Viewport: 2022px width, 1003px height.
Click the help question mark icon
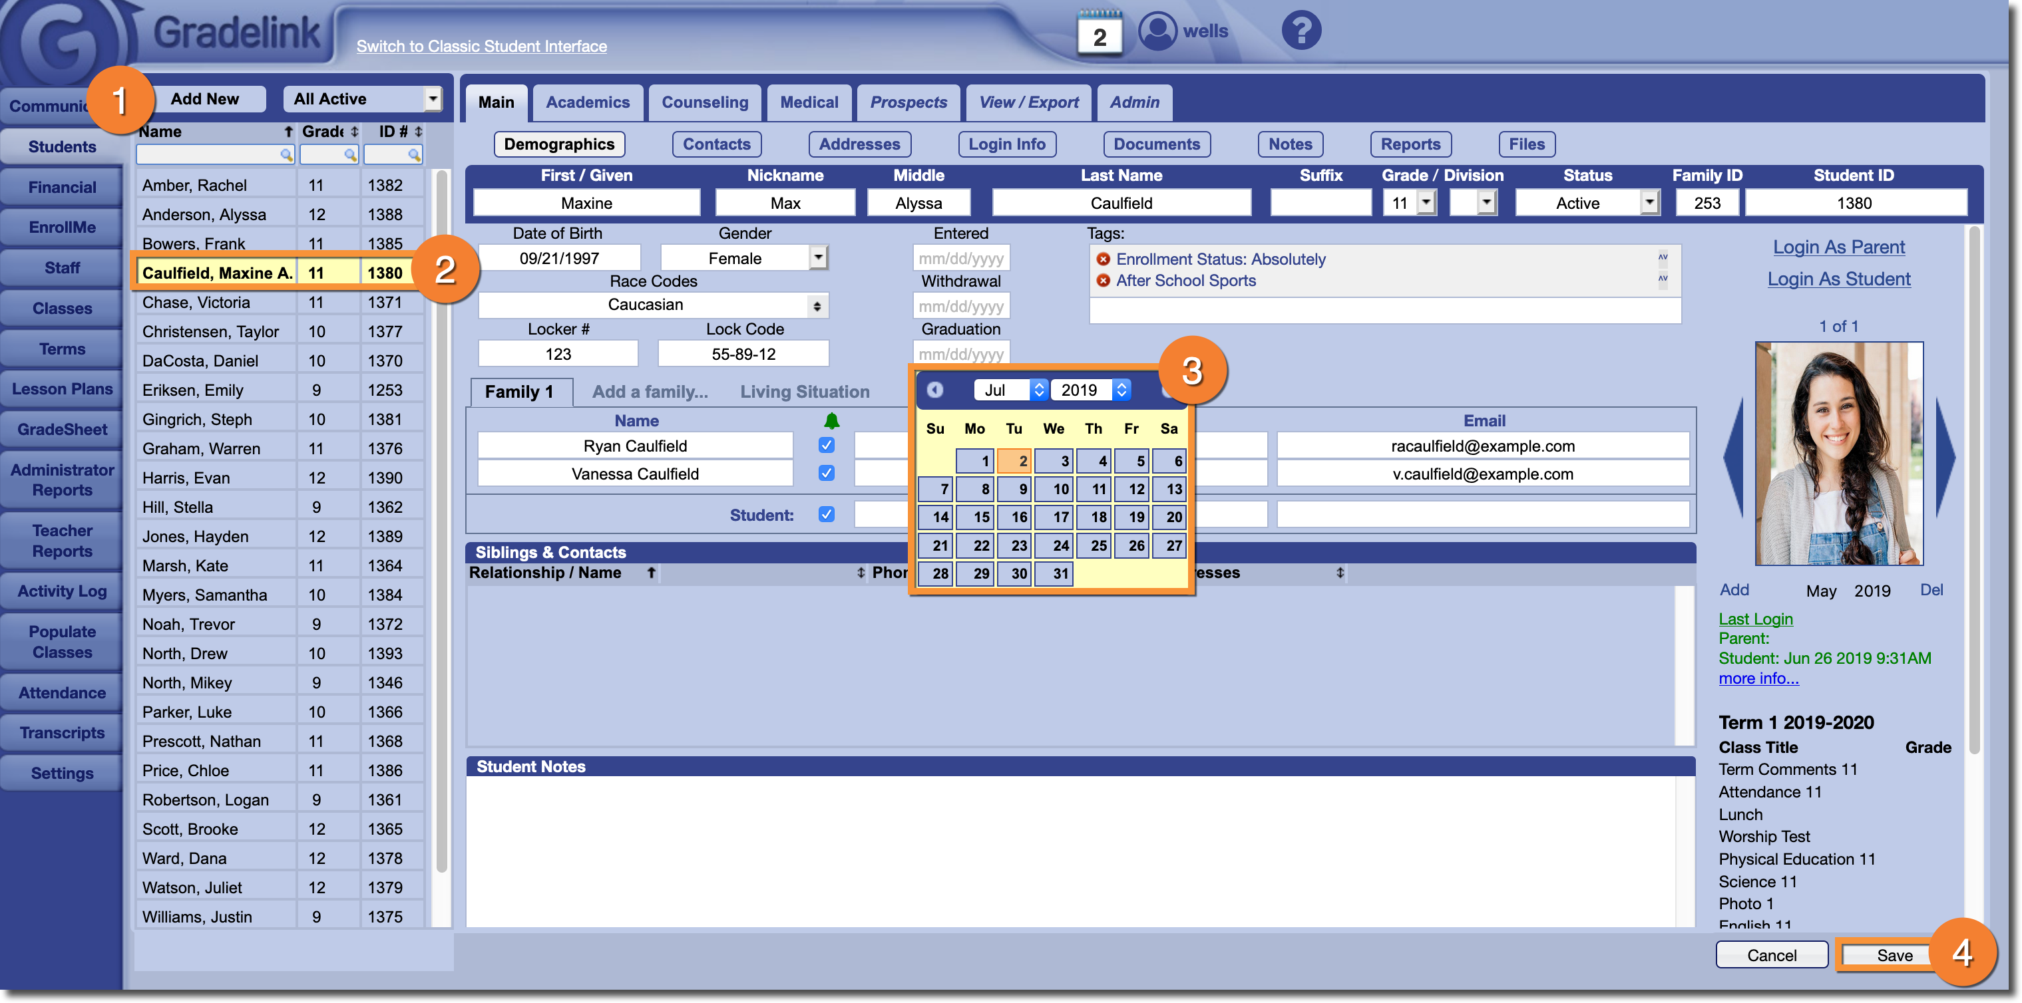coord(1301,31)
